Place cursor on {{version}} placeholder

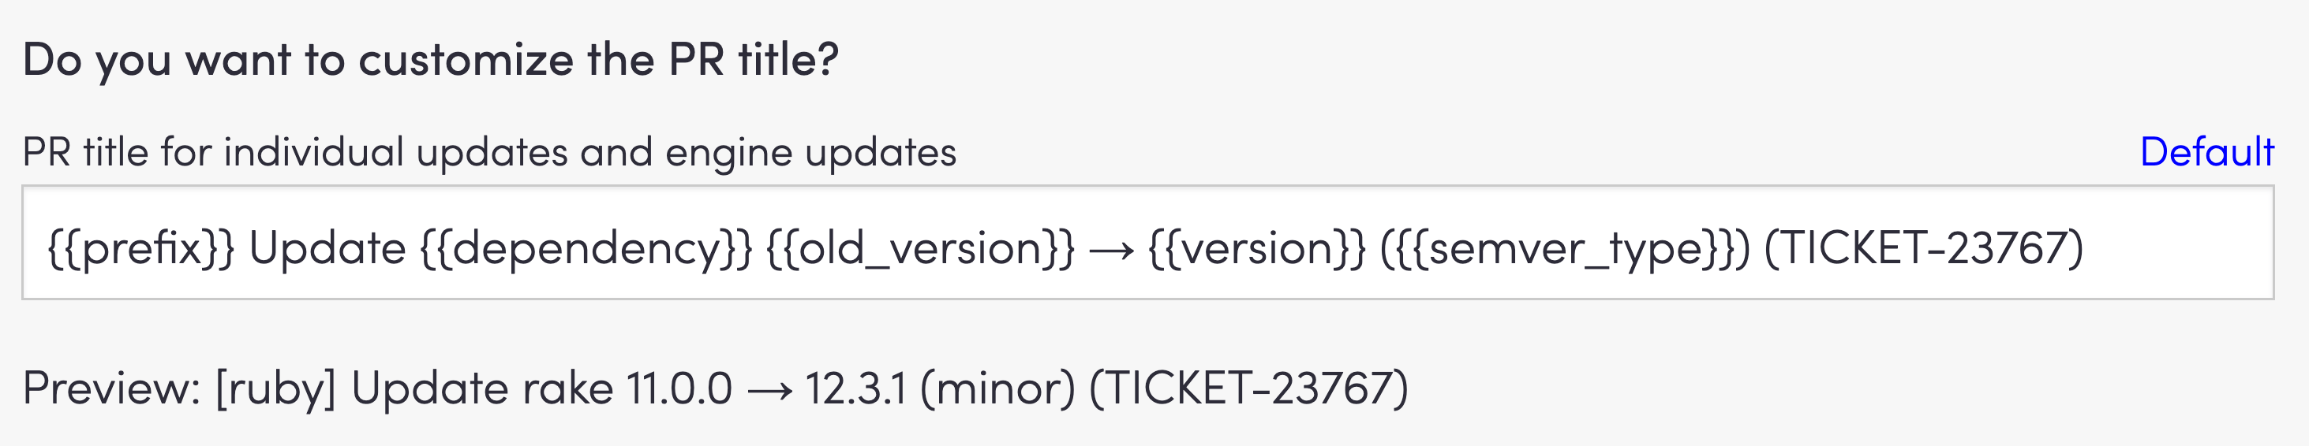tap(1256, 248)
